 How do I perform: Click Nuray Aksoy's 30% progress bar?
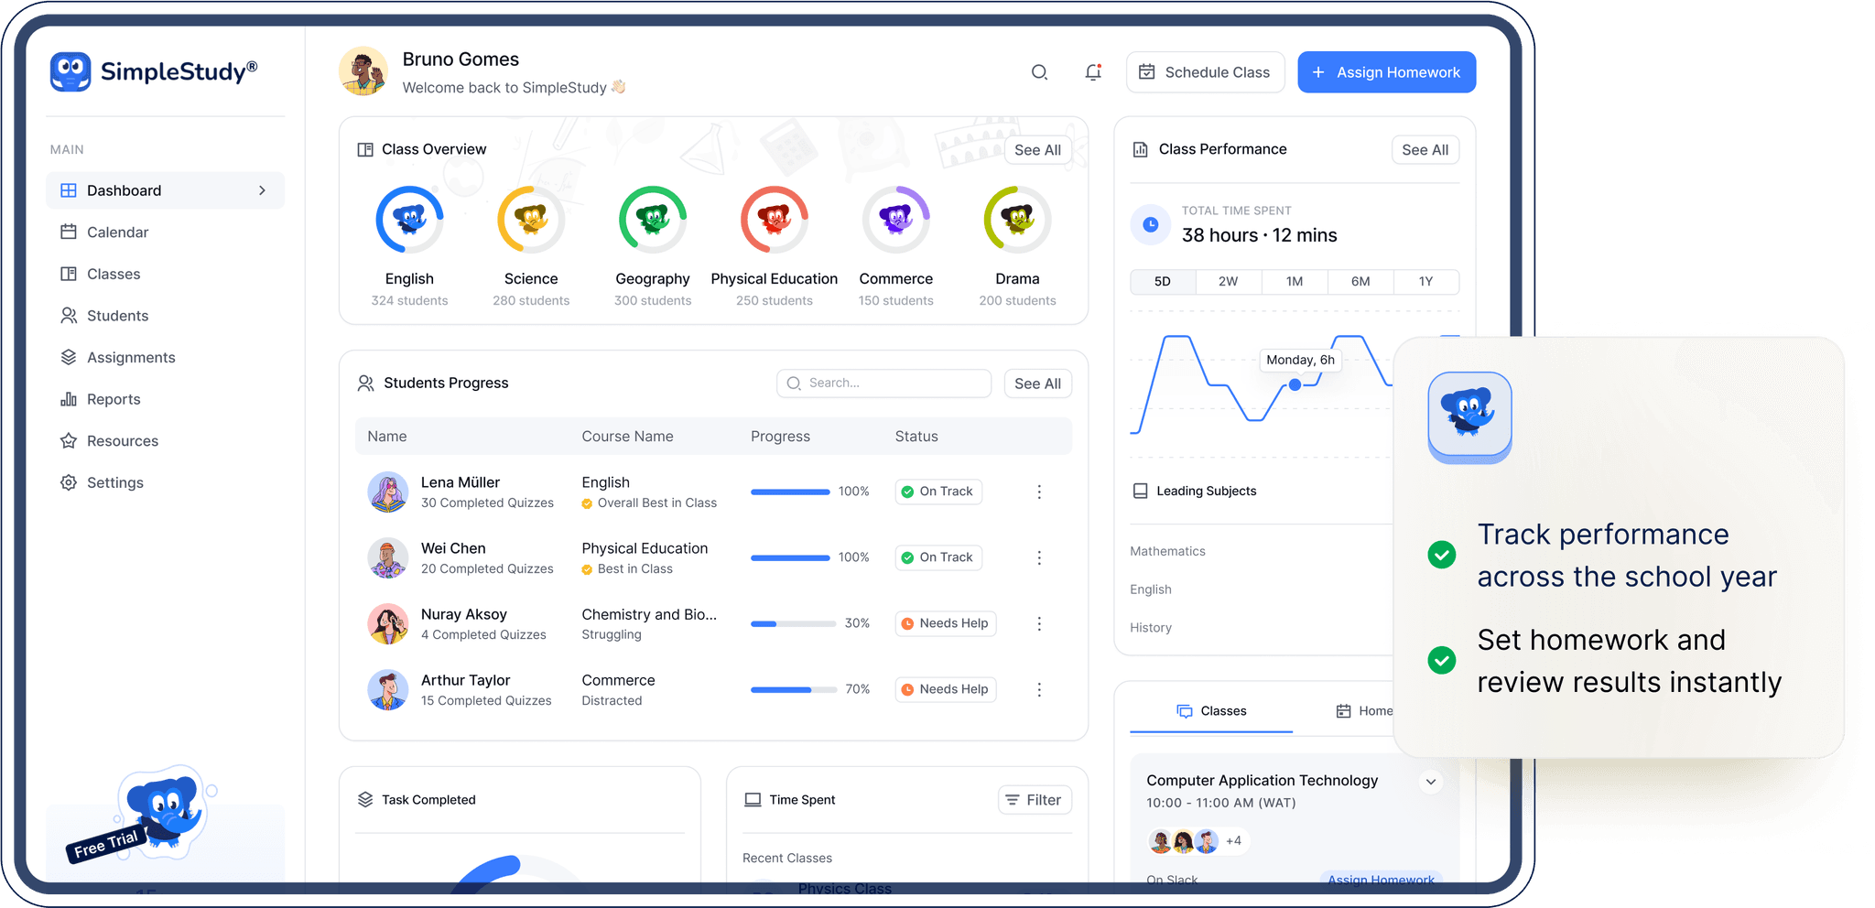click(794, 624)
